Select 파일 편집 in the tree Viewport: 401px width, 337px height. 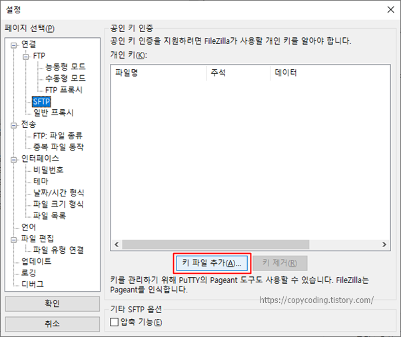[x=37, y=238]
